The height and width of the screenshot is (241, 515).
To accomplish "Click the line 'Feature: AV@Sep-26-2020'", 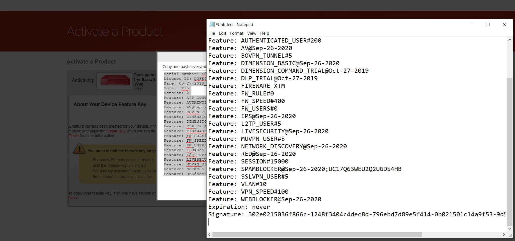I will click(x=250, y=48).
